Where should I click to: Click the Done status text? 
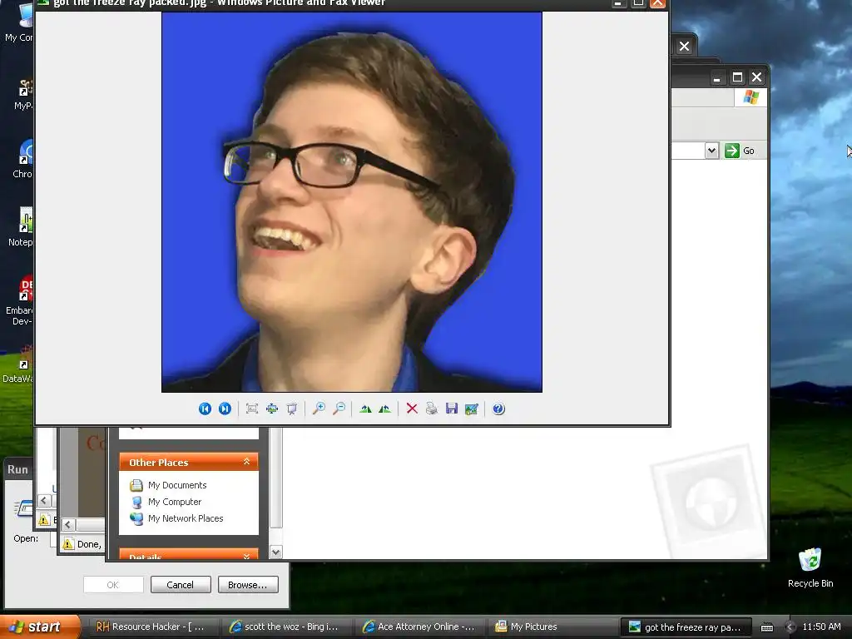(89, 544)
